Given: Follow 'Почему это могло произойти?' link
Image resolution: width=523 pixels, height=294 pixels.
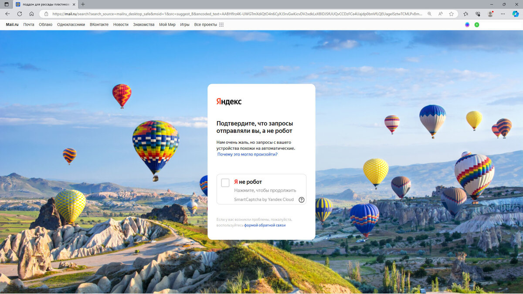Looking at the screenshot, I should pos(248,154).
